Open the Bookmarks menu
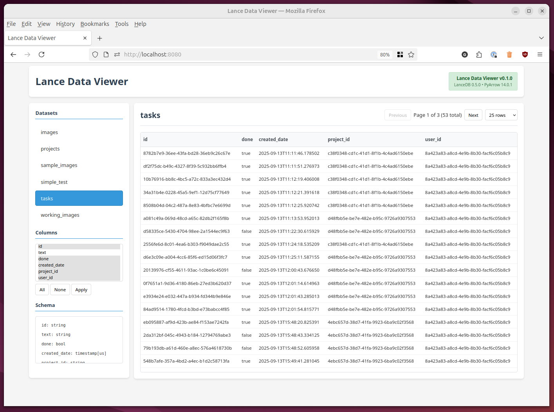554x412 pixels. tap(95, 24)
